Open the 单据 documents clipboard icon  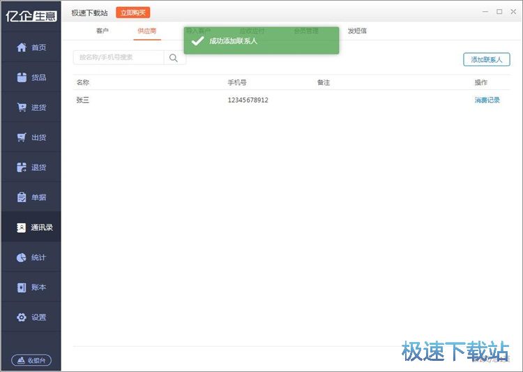[x=22, y=197]
